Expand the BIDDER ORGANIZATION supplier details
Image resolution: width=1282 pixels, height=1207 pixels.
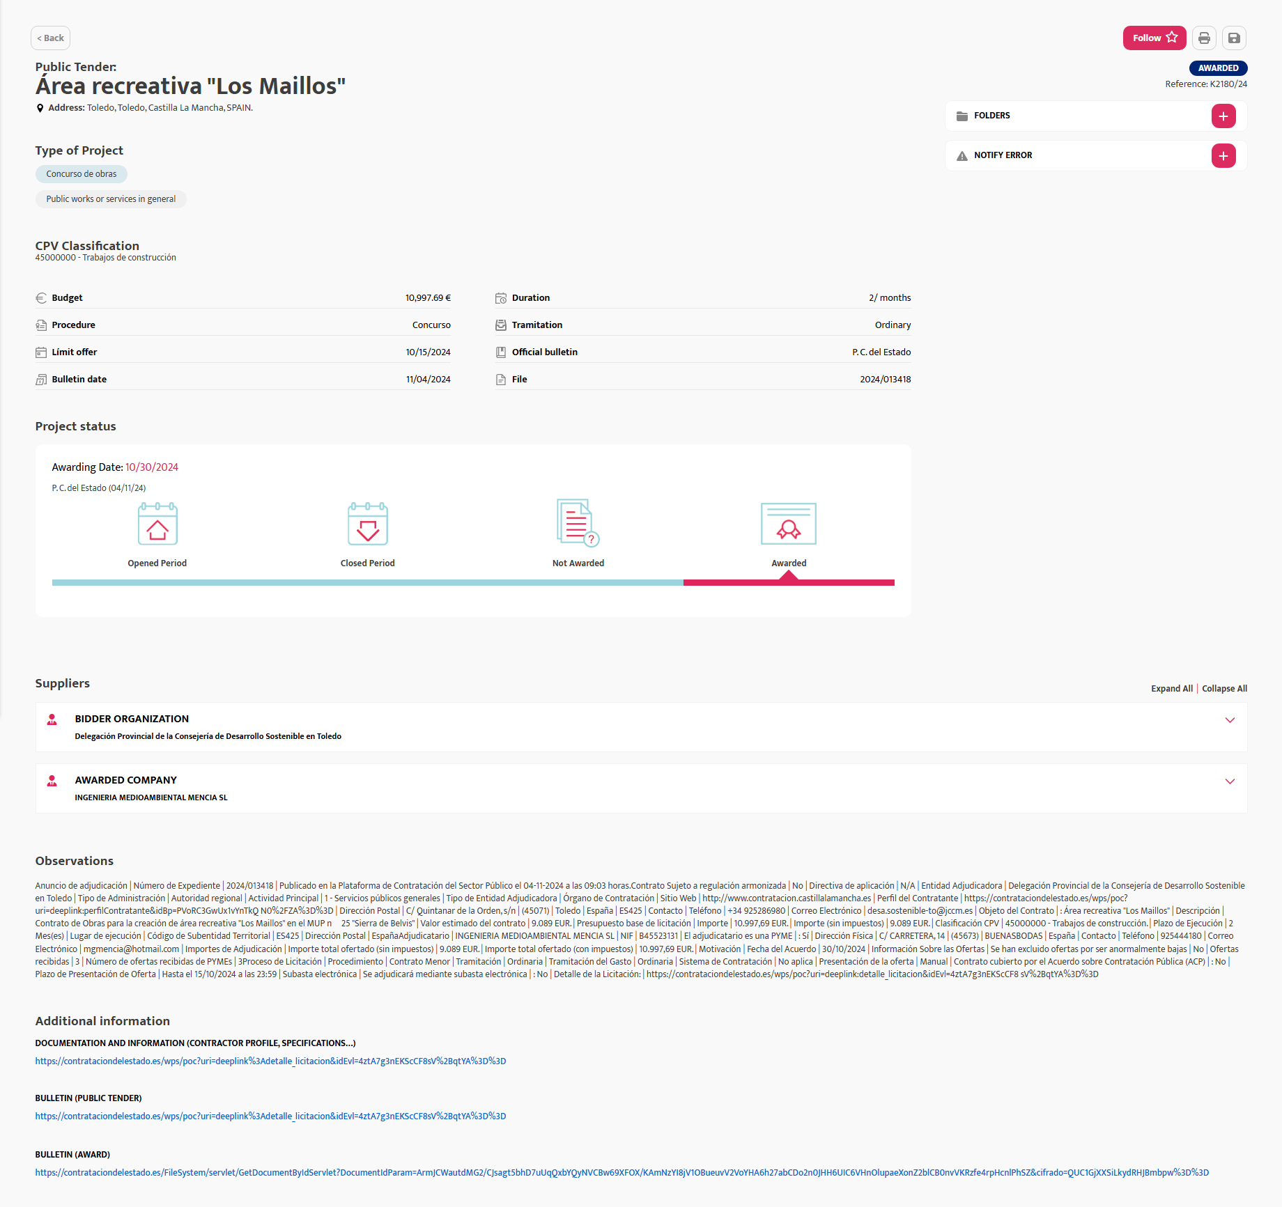[x=1230, y=720]
